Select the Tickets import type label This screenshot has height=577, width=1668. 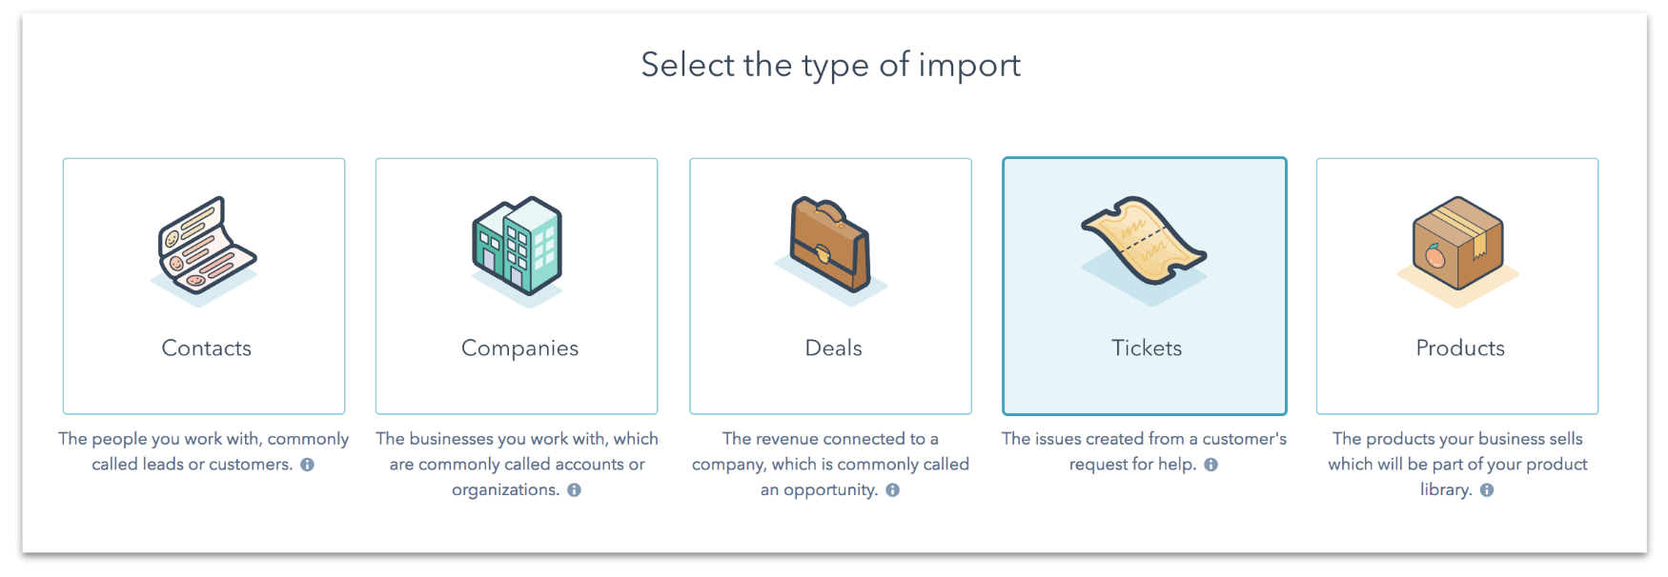tap(1147, 348)
